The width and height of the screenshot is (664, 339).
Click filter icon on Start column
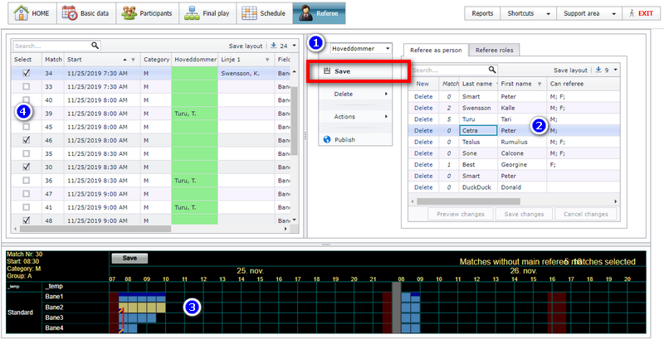[x=133, y=60]
